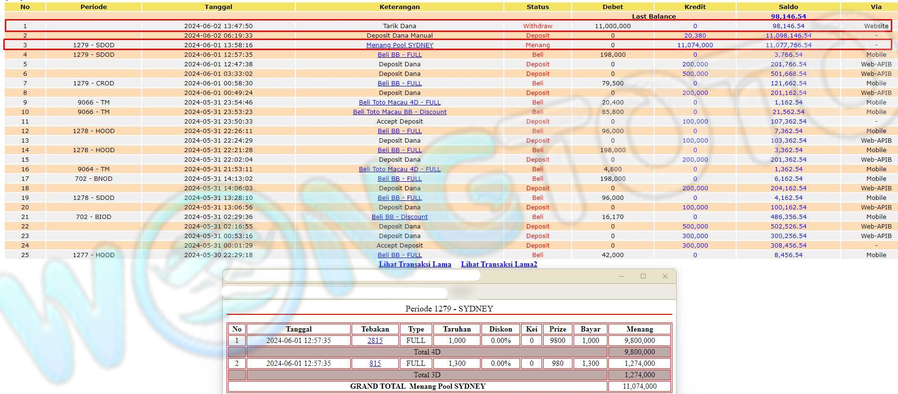Open Beli Toto Macau 4D - FULL row 16
Screen dimensions: 898x394
pos(399,169)
